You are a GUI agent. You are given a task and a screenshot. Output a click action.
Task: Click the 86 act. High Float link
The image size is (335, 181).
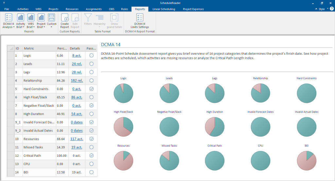[x=77, y=97]
